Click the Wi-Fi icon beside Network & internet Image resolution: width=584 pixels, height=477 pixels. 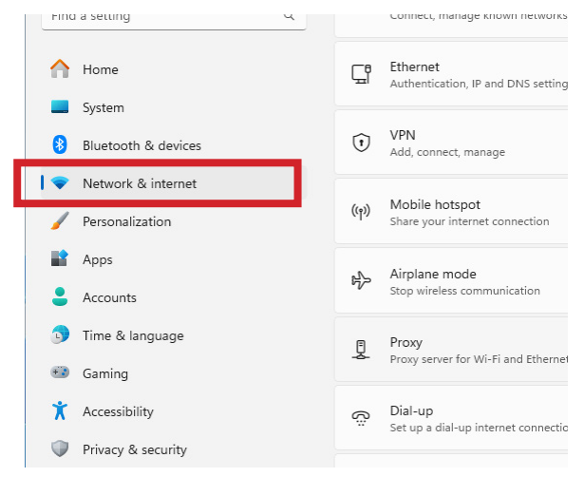tap(60, 183)
